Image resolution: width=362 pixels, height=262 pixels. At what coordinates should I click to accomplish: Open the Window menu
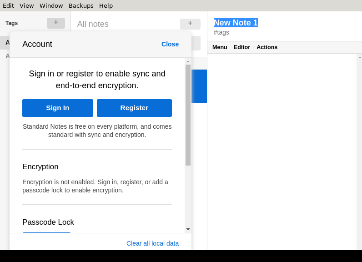click(x=51, y=5)
